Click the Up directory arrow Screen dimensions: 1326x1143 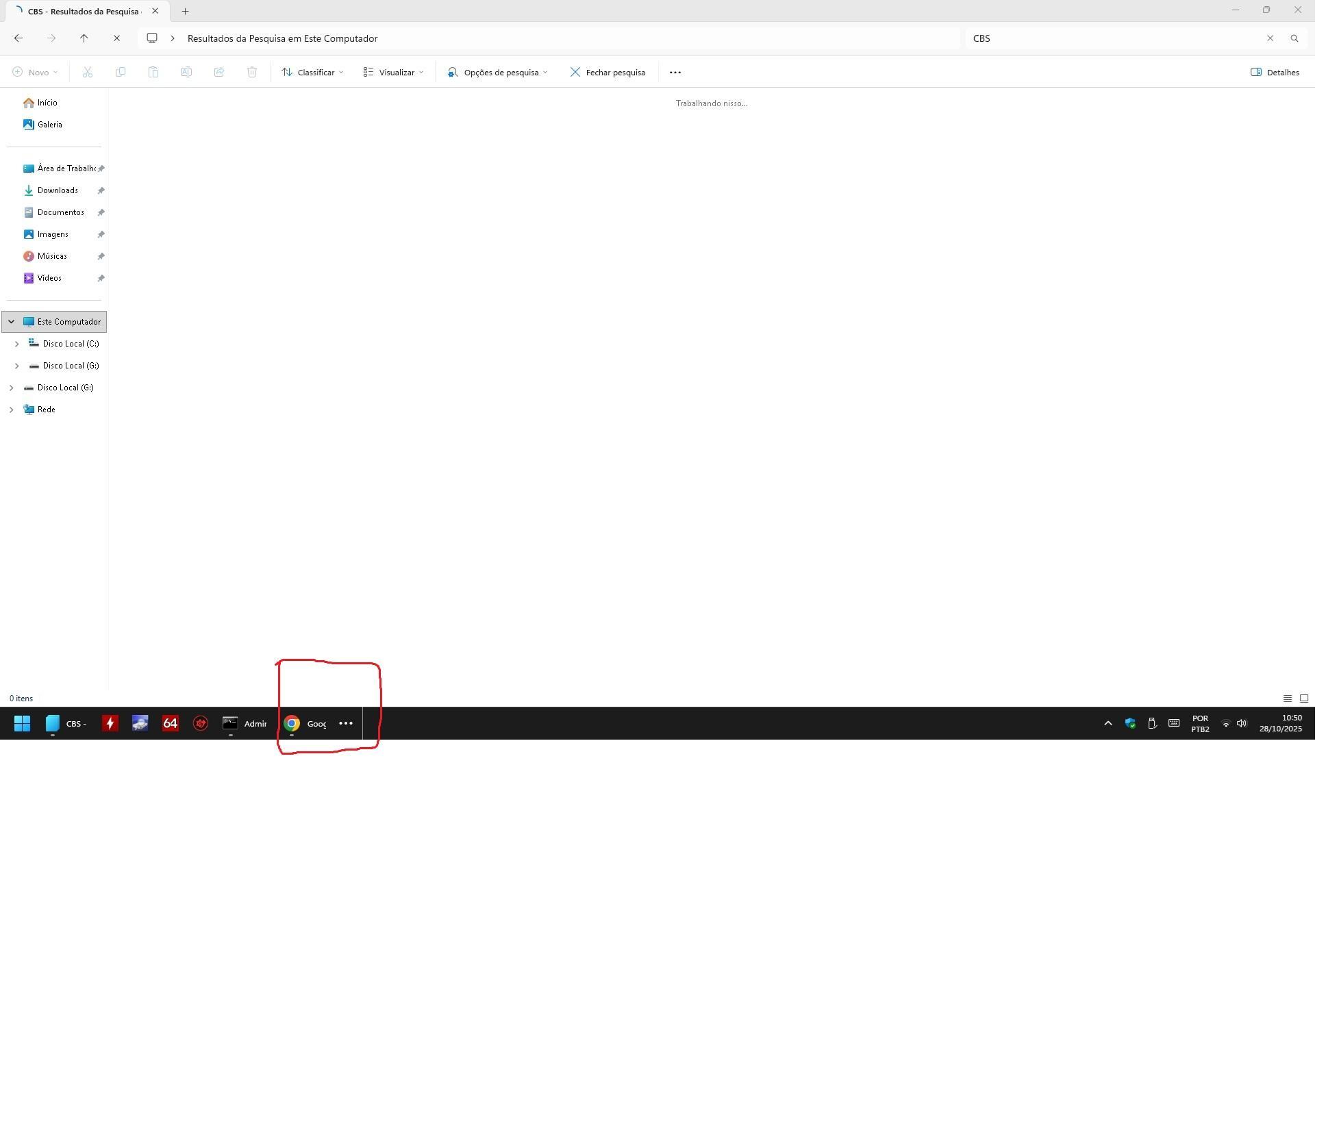[x=84, y=38]
